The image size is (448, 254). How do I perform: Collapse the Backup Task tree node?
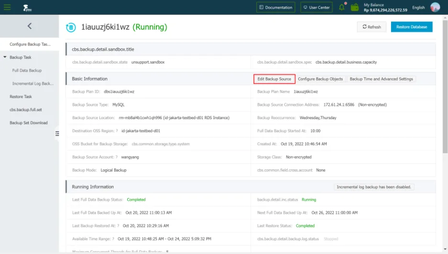pyautogui.click(x=5, y=57)
